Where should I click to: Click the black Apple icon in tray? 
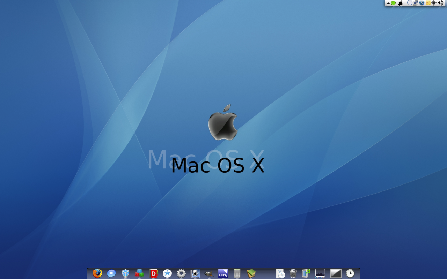pyautogui.click(x=401, y=3)
